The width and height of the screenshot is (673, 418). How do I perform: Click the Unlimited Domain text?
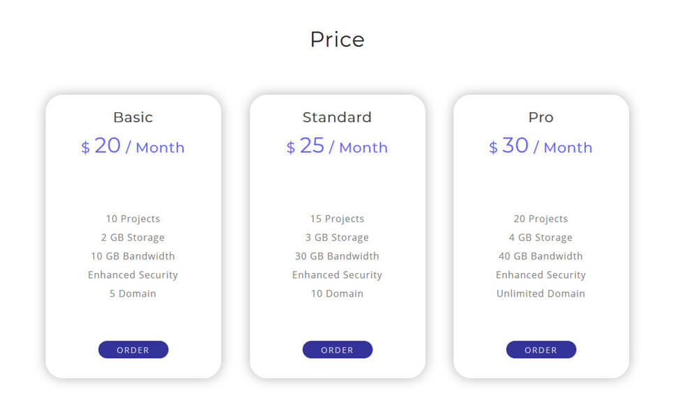tap(540, 294)
